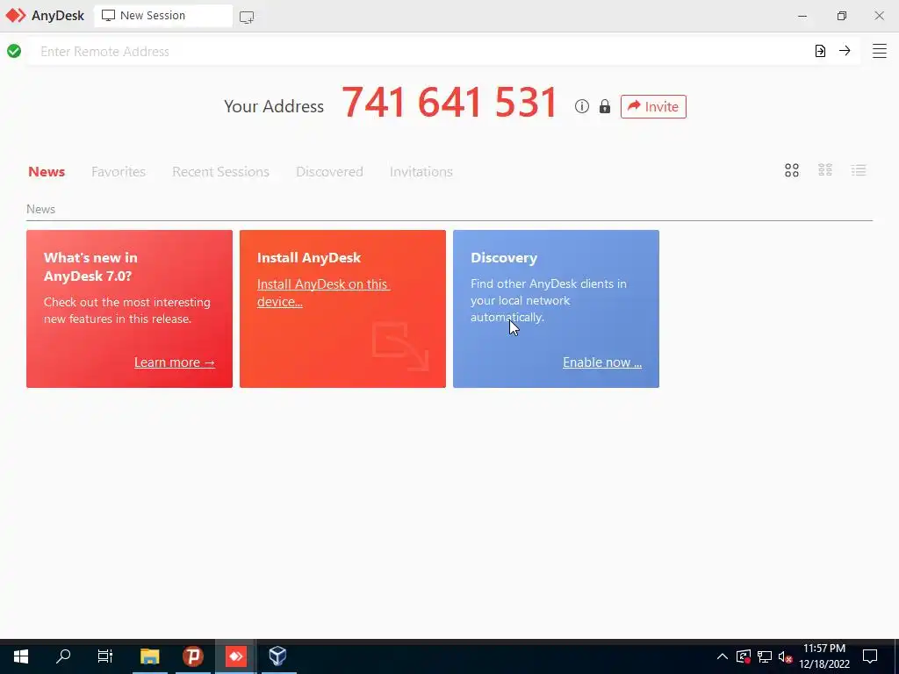This screenshot has width=899, height=674.
Task: Switch to list view layout
Action: (859, 170)
